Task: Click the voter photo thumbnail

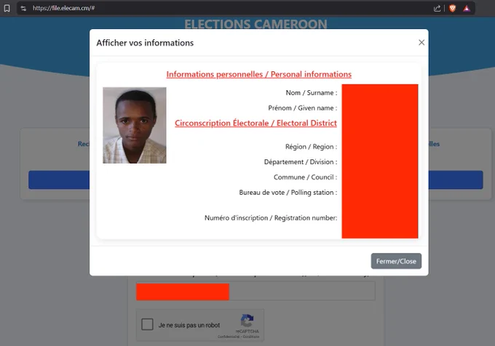Action: coord(135,126)
